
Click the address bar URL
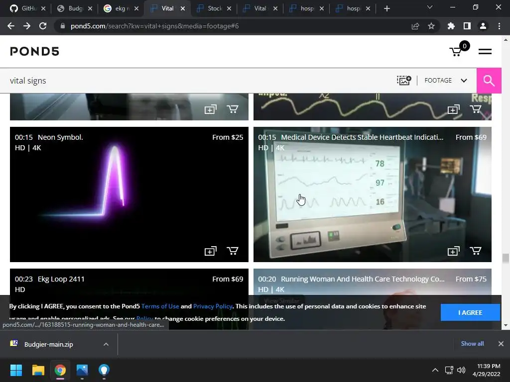(154, 26)
